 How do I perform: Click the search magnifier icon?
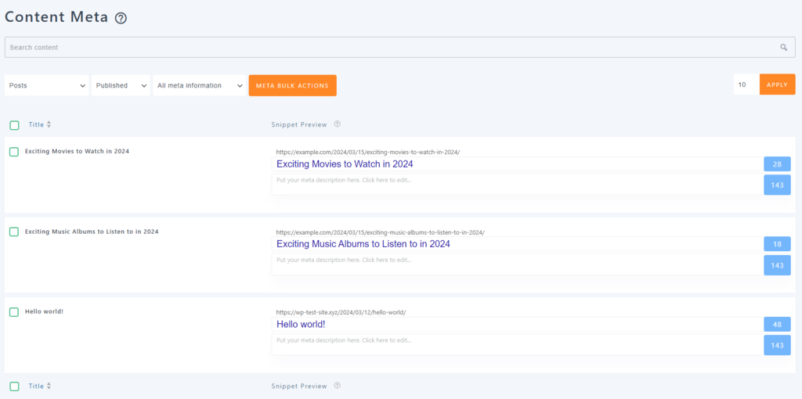tap(783, 48)
